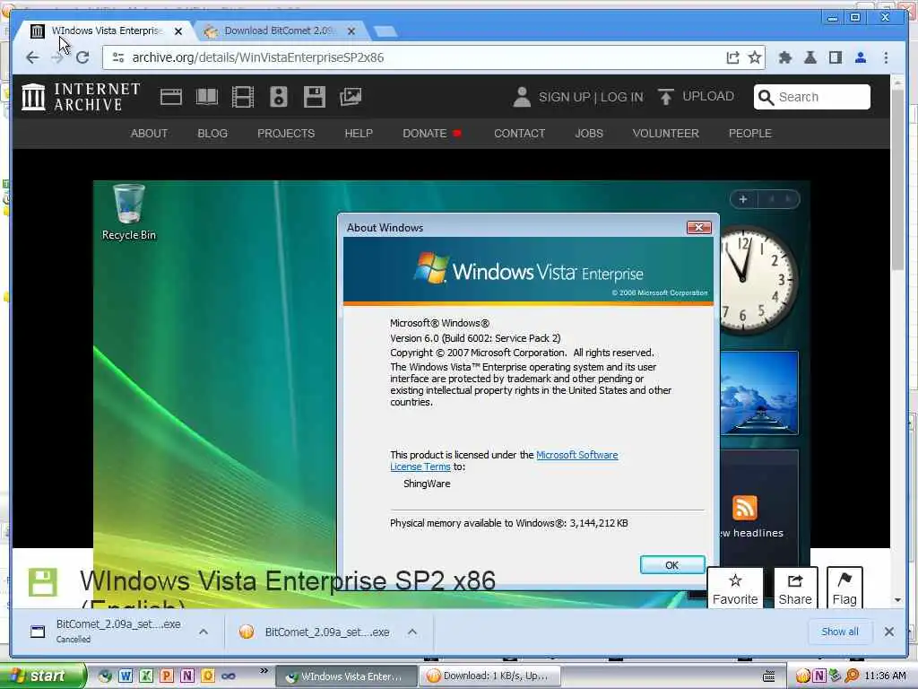This screenshot has width=918, height=689.
Task: Click the LOG IN link
Action: click(x=622, y=97)
